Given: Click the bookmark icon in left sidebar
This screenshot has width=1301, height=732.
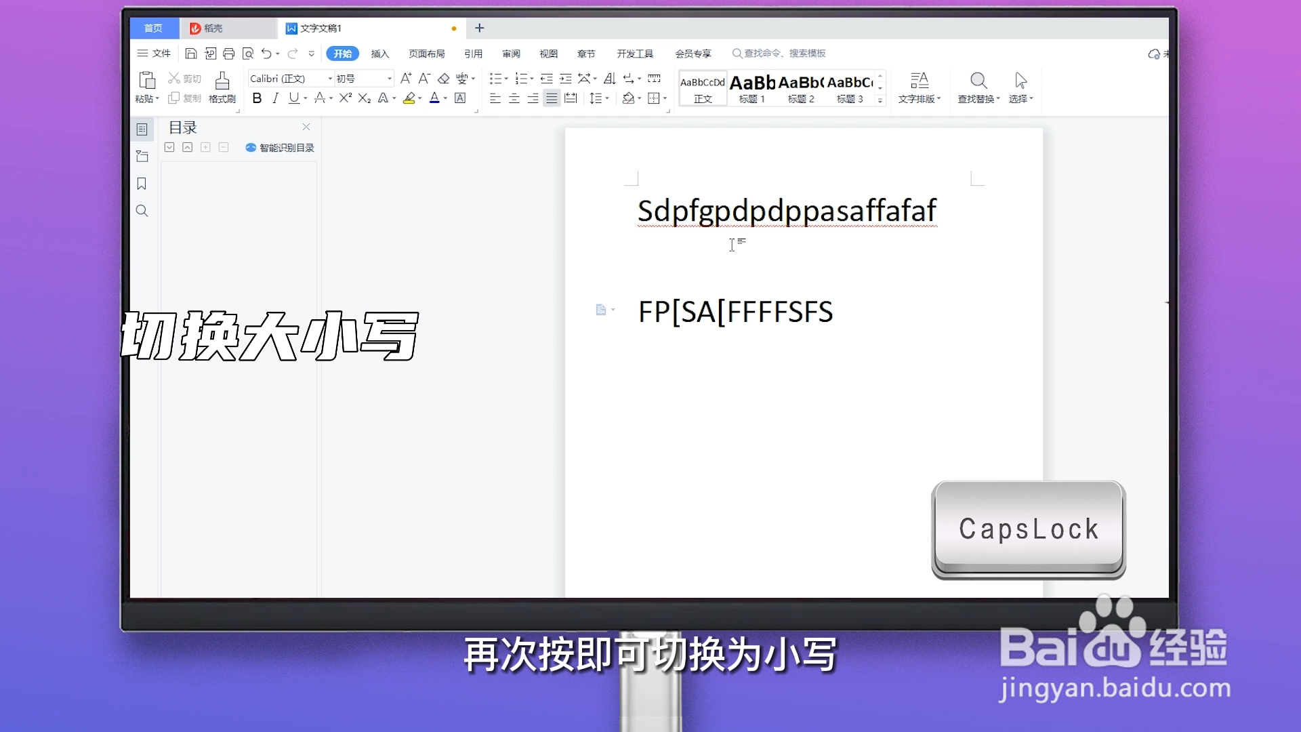Looking at the screenshot, I should (x=142, y=184).
